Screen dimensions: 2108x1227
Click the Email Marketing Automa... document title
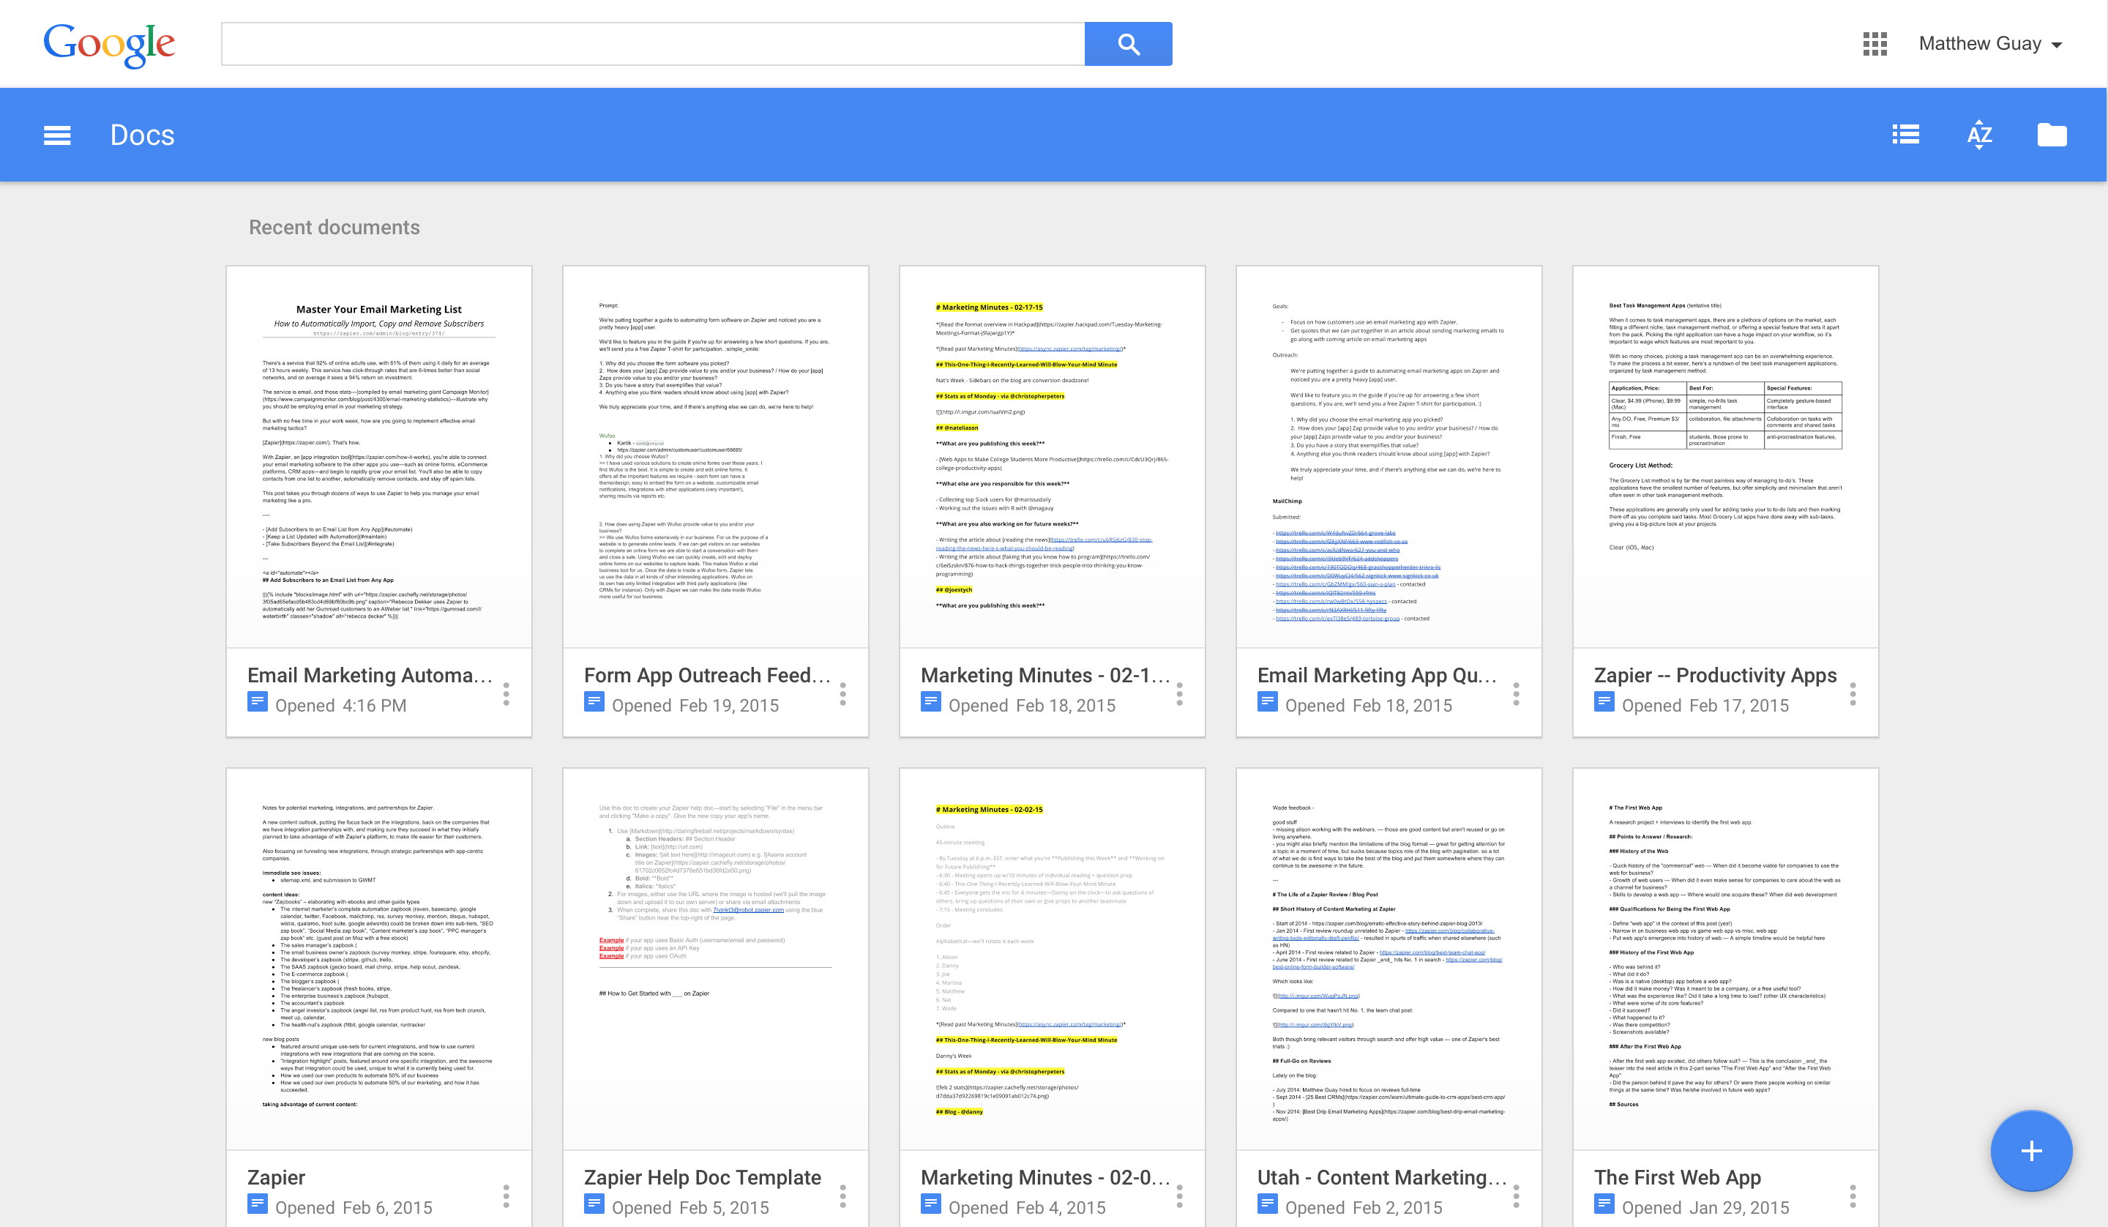370,676
